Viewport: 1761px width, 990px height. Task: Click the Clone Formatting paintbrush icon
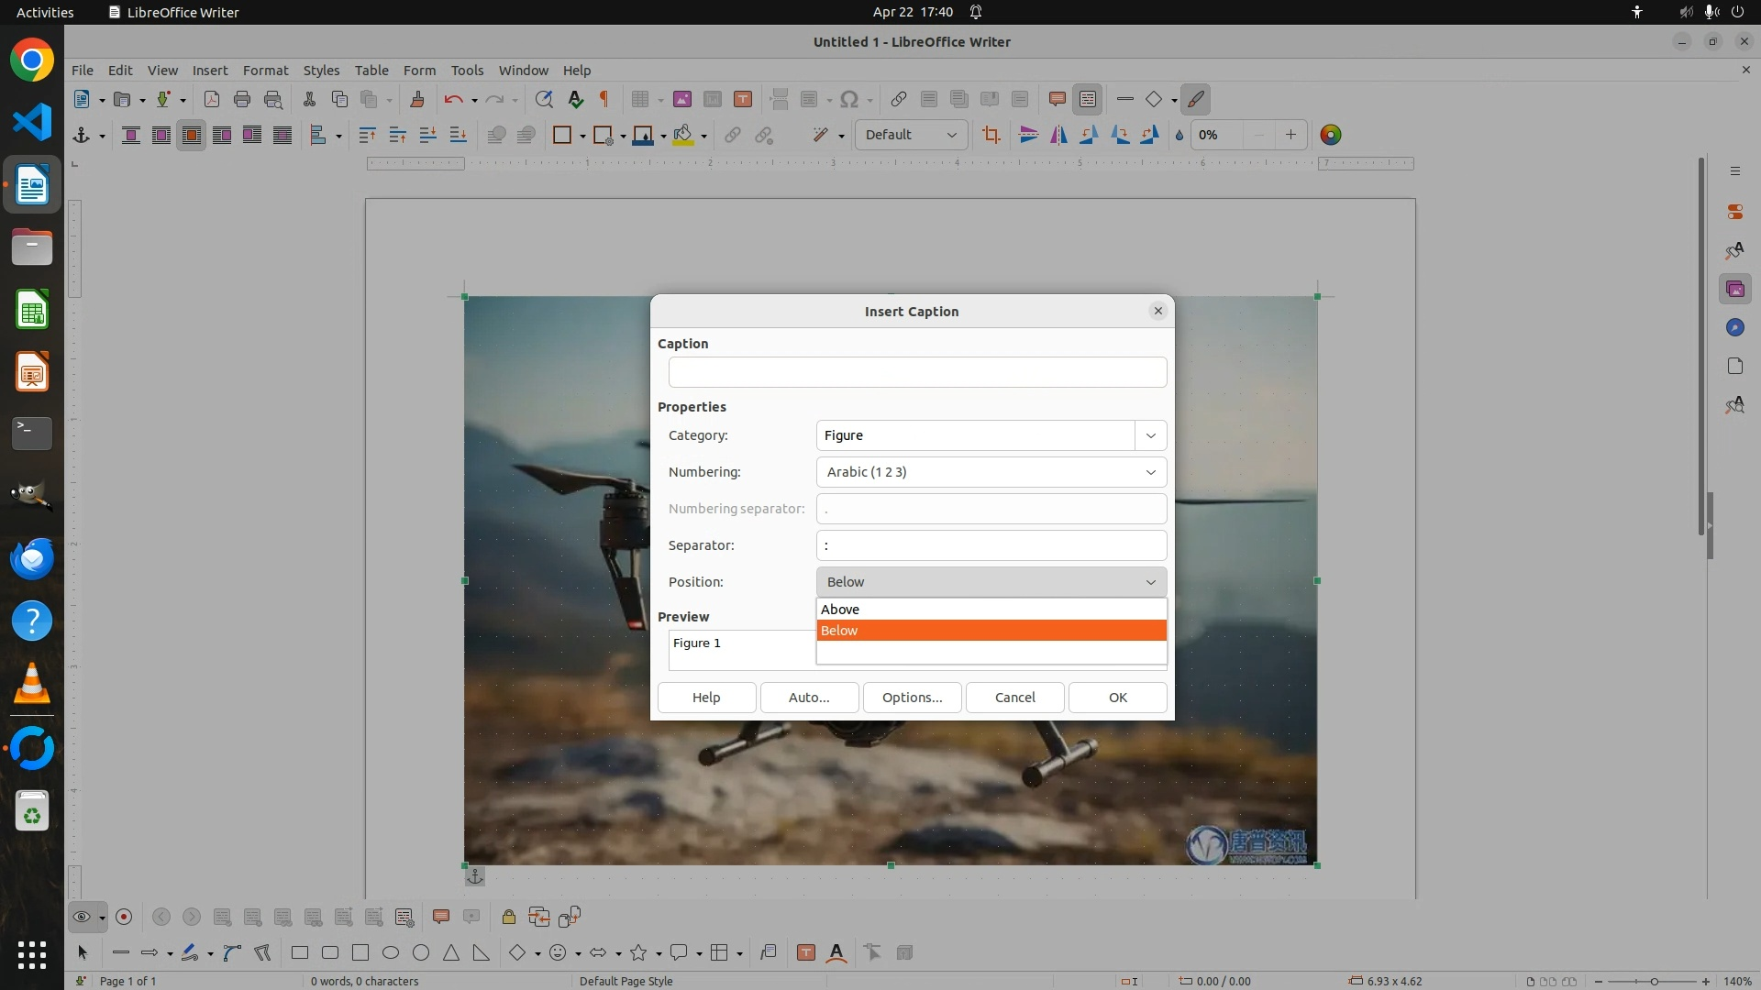417,99
